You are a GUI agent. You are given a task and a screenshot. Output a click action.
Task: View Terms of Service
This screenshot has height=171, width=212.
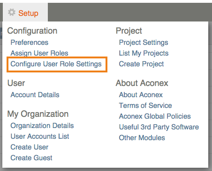(145, 106)
